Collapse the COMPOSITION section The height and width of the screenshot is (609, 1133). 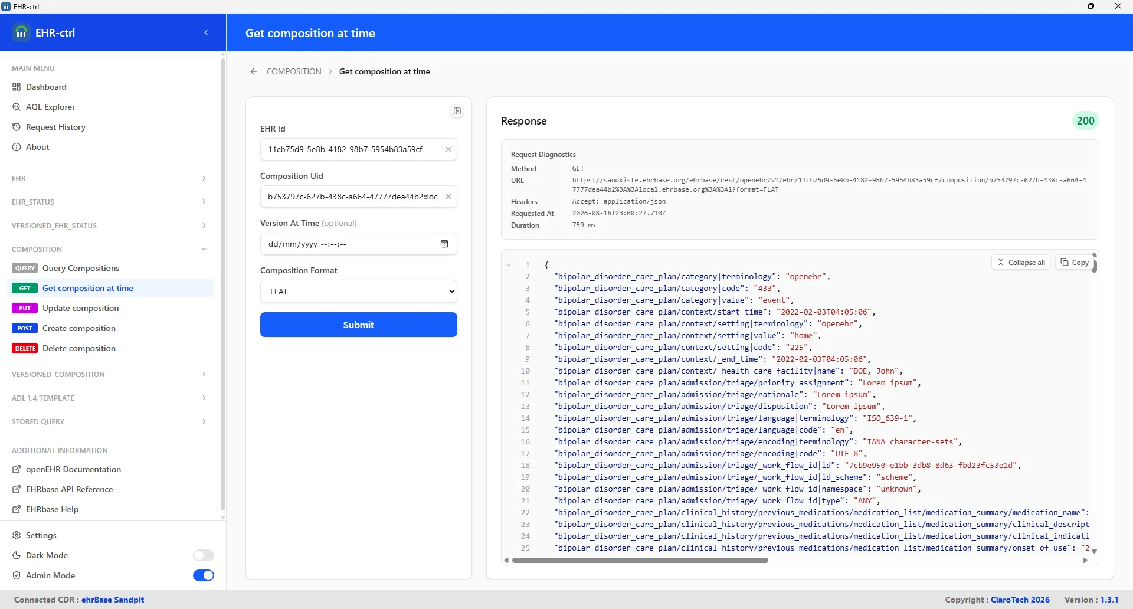click(110, 249)
